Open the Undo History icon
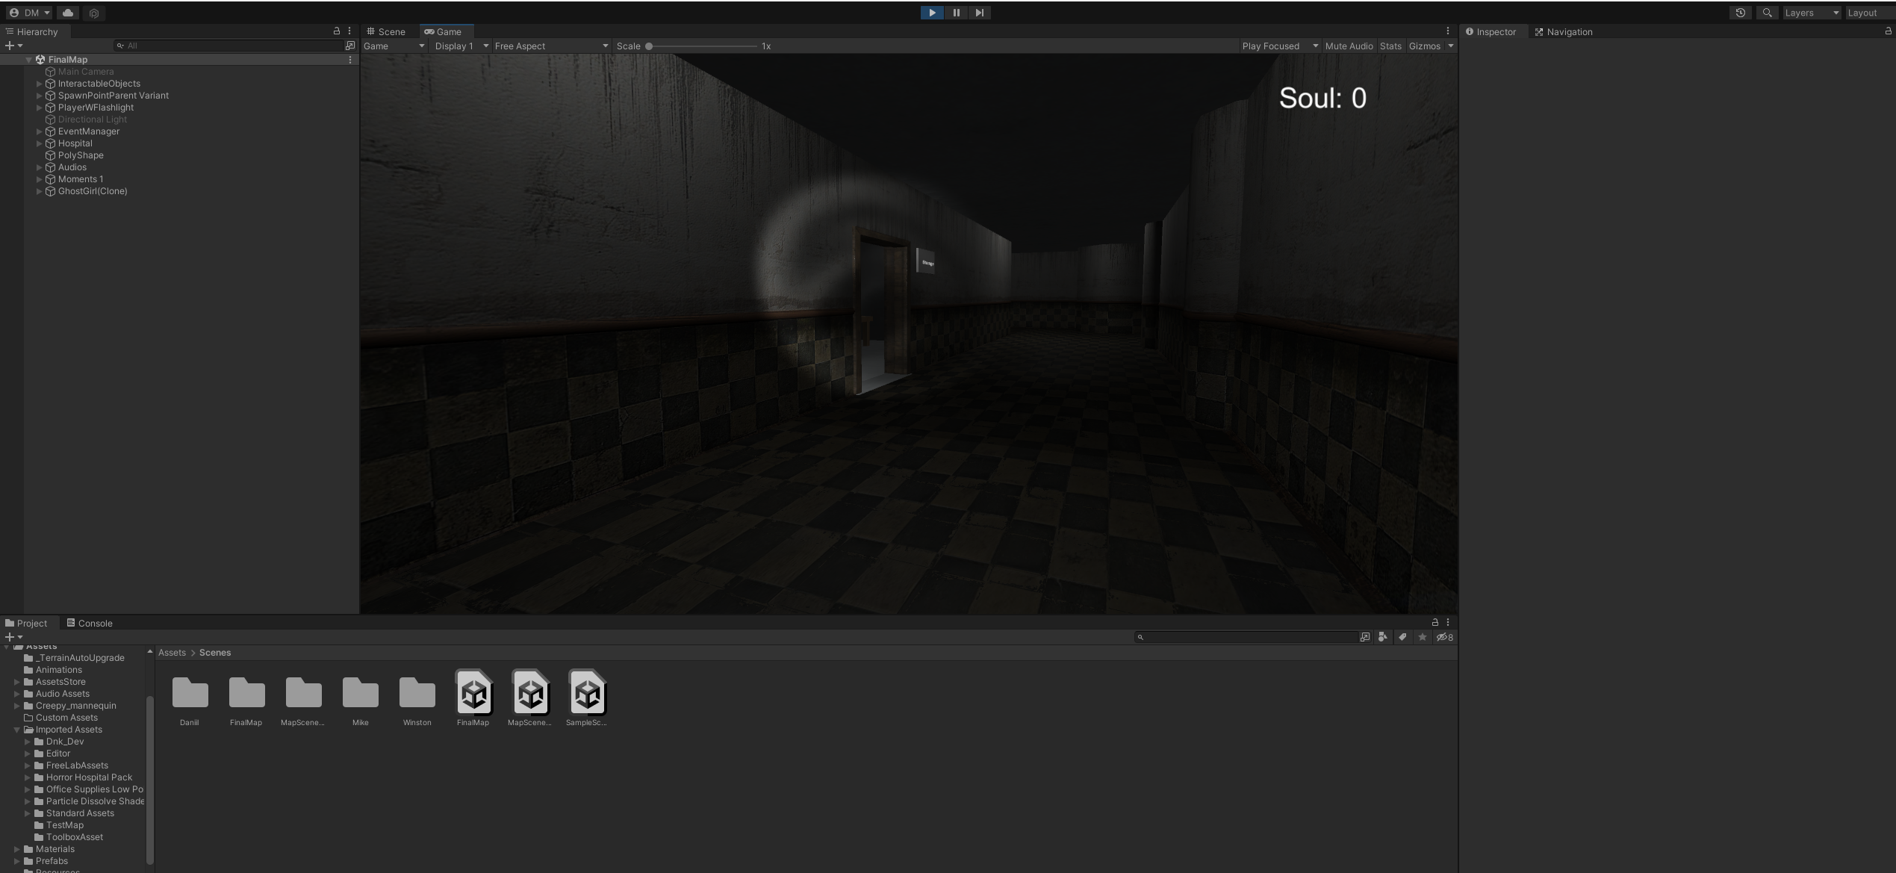 pos(1740,13)
